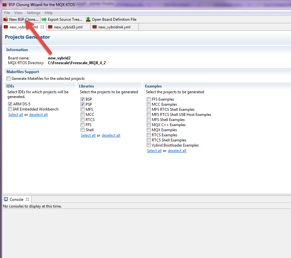The width and height of the screenshot is (291, 258).
Task: Check the RTCS Examples checkbox
Action: coord(149,135)
